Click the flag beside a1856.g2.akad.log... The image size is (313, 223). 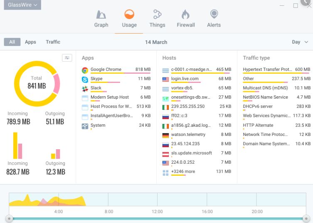pos(165,126)
